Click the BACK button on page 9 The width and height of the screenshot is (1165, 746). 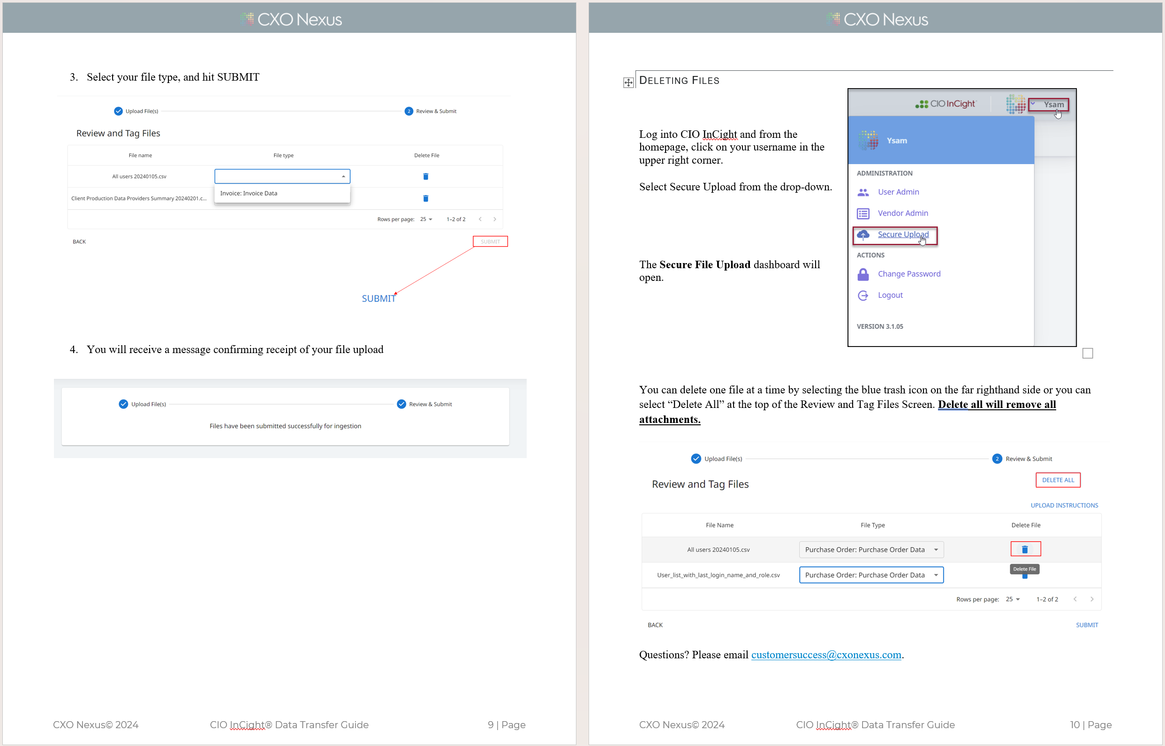pyautogui.click(x=79, y=242)
